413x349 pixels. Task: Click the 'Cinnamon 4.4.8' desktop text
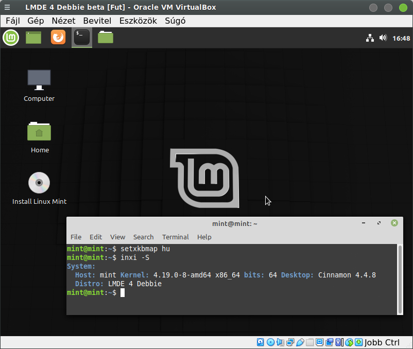(x=347, y=275)
